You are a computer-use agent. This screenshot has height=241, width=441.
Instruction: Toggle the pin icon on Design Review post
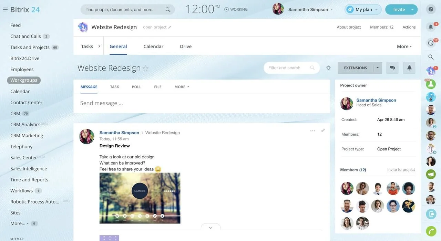point(323,131)
